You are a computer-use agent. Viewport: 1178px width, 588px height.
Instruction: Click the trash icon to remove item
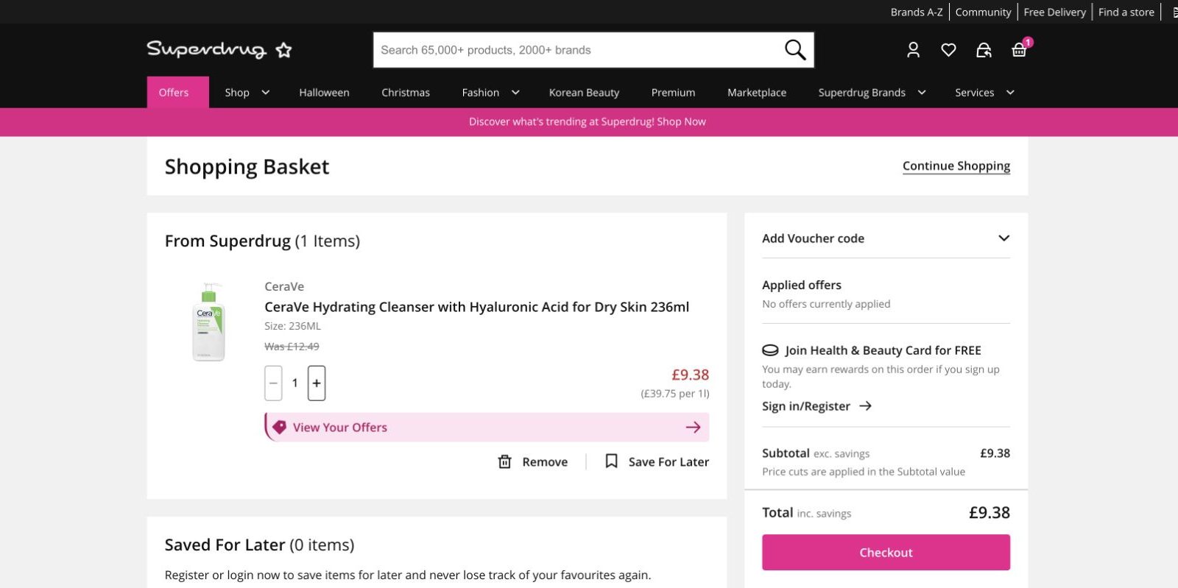point(505,461)
